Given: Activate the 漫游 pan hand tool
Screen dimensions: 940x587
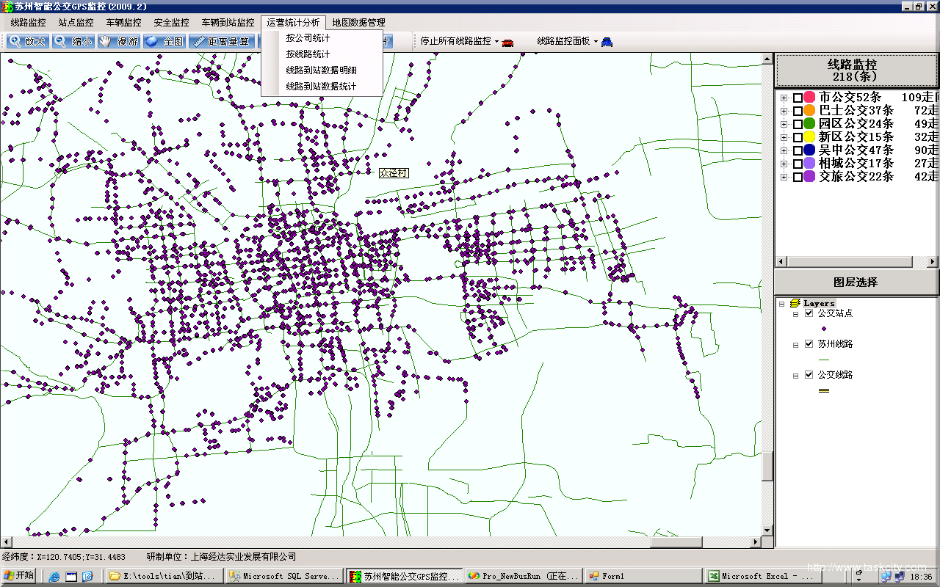Looking at the screenshot, I should 119,41.
